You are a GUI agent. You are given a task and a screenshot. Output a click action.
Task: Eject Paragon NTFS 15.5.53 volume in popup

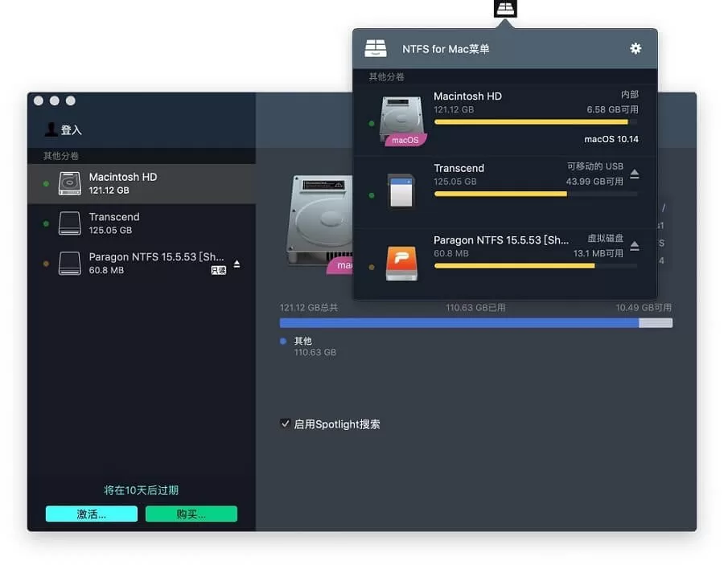[x=635, y=246]
